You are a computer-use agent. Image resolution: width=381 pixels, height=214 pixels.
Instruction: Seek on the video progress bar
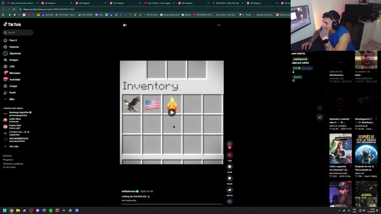click(172, 204)
